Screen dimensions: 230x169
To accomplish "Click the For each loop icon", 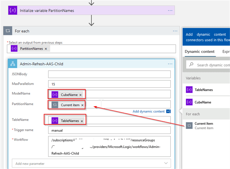I will pos(8,31).
